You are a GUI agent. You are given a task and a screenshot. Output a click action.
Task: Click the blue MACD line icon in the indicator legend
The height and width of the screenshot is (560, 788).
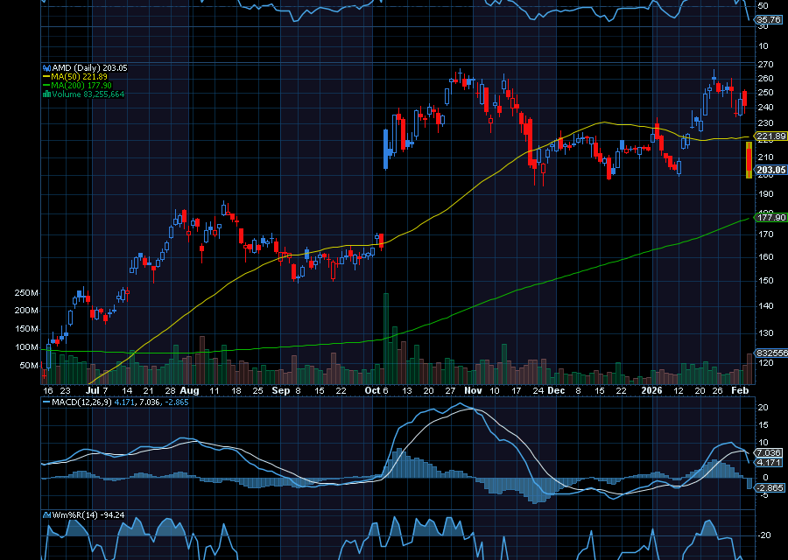click(46, 404)
